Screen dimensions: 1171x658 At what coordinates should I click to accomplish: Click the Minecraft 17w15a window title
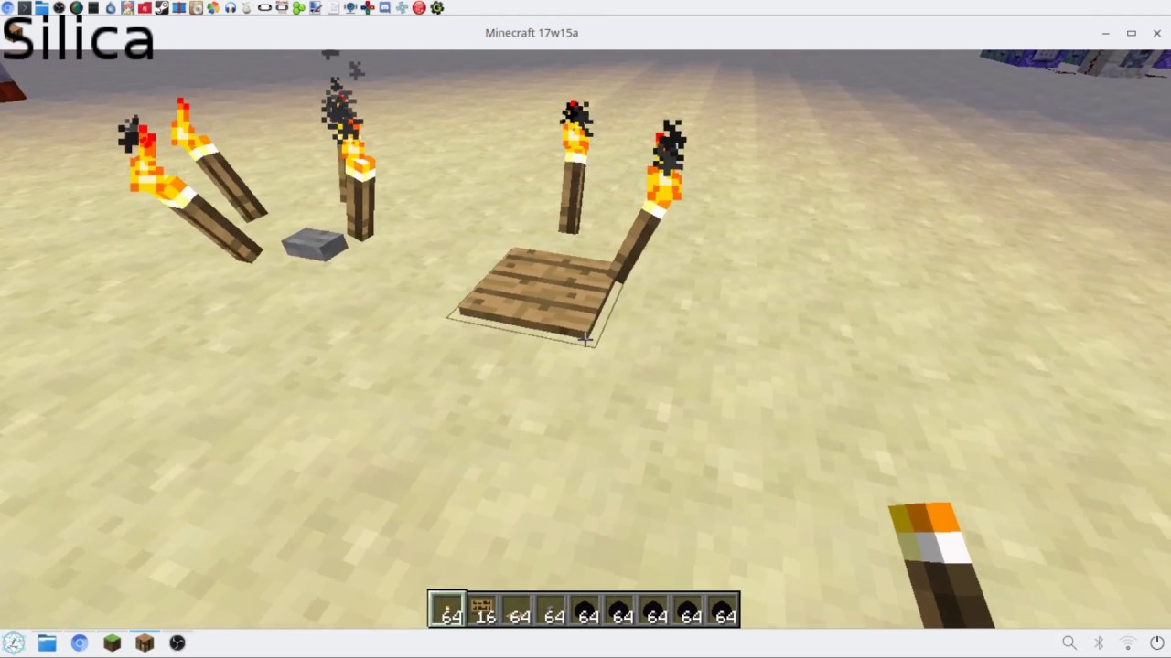coord(532,33)
